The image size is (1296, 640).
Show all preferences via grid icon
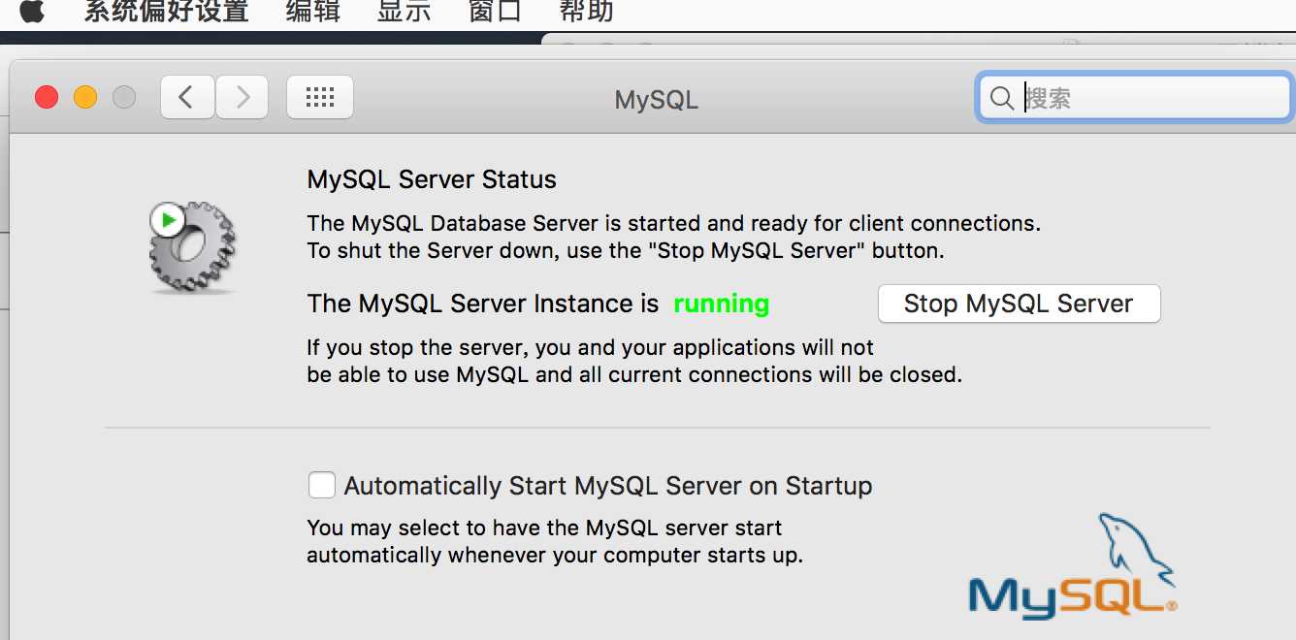click(320, 97)
